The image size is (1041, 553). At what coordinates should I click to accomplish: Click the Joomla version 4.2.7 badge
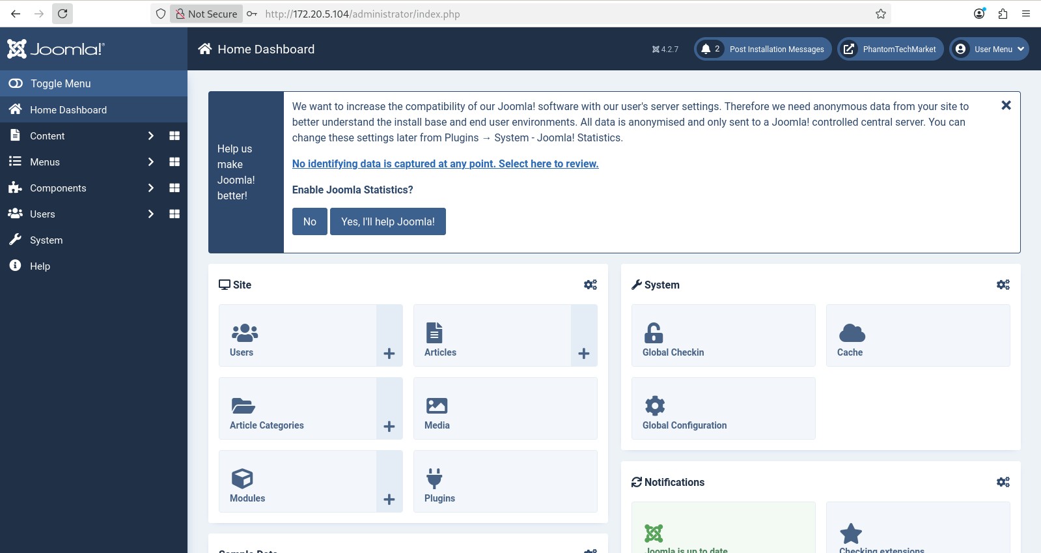pos(665,49)
